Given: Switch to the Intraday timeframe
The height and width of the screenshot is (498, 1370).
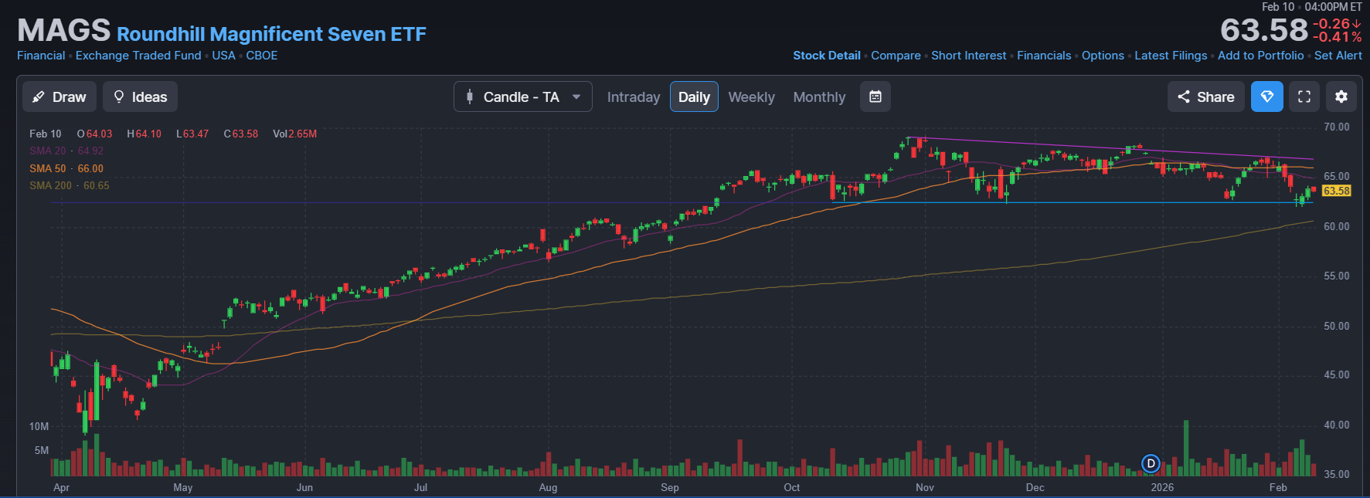Looking at the screenshot, I should point(634,97).
